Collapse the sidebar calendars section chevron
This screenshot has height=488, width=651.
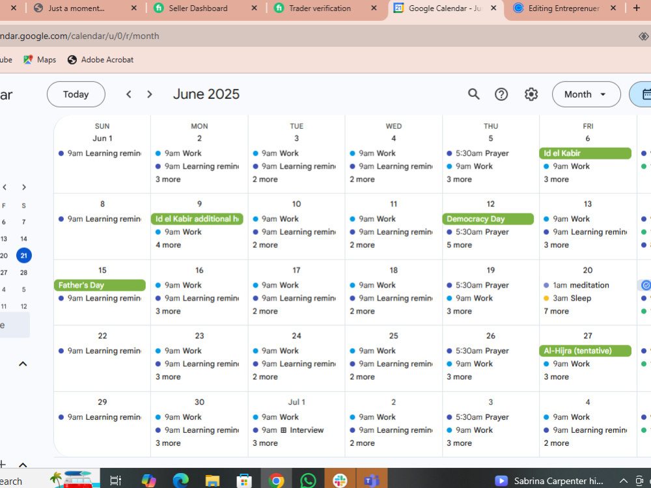[23, 364]
